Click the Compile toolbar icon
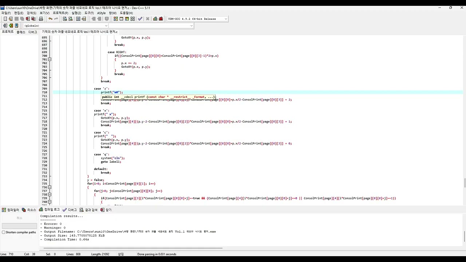This screenshot has width=466, height=262. point(116,19)
